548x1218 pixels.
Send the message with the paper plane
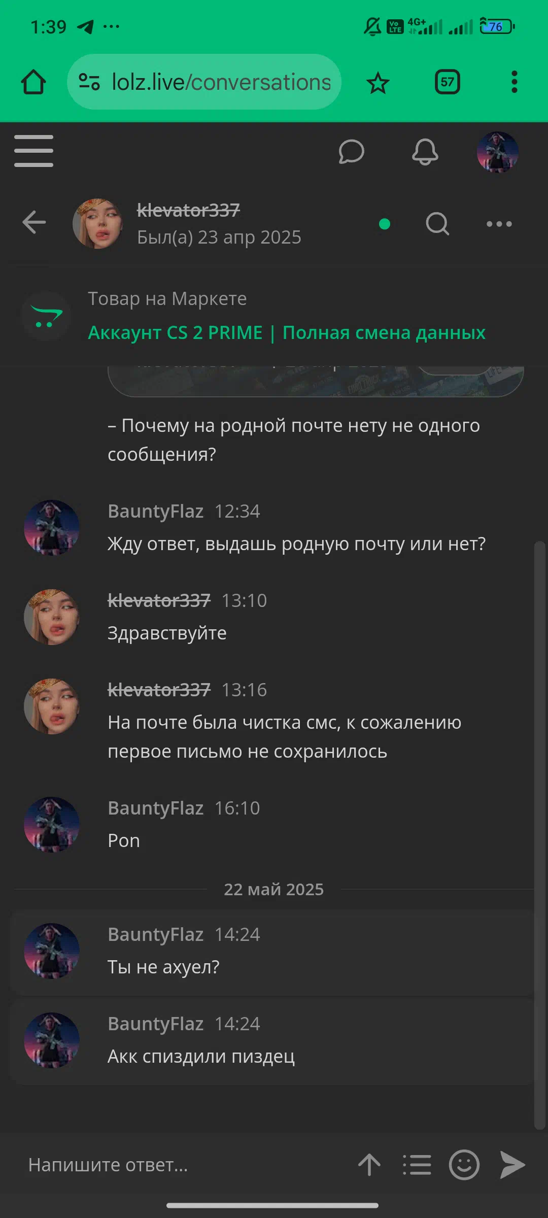[512, 1165]
